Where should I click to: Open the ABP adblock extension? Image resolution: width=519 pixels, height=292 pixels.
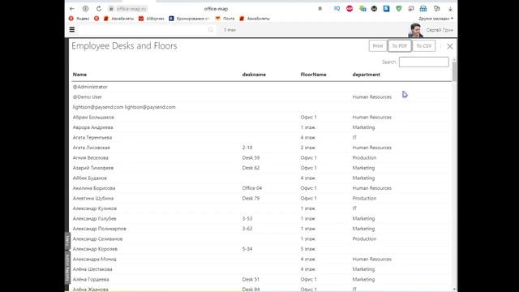click(350, 9)
